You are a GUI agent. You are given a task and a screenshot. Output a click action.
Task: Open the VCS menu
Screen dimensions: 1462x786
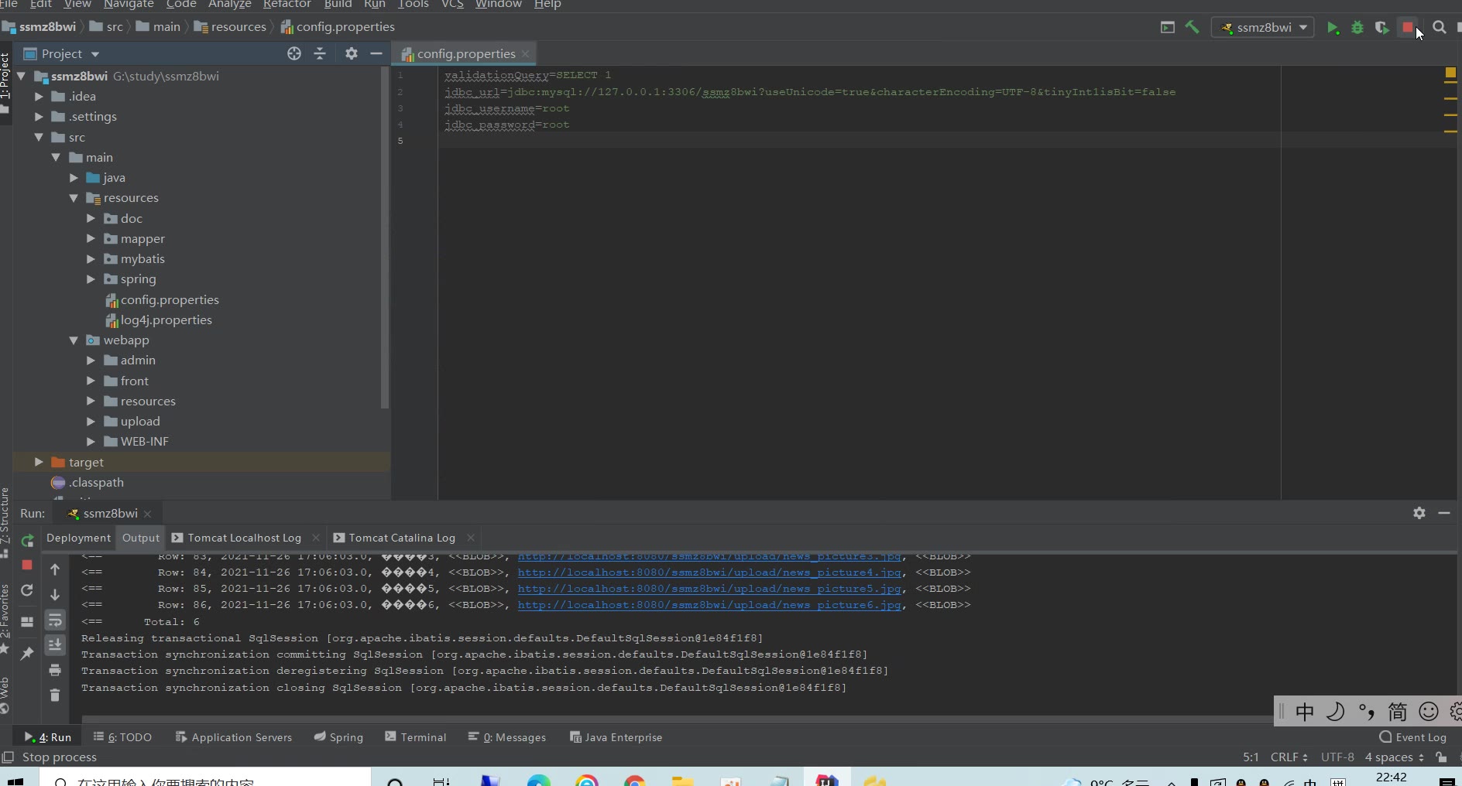[452, 5]
